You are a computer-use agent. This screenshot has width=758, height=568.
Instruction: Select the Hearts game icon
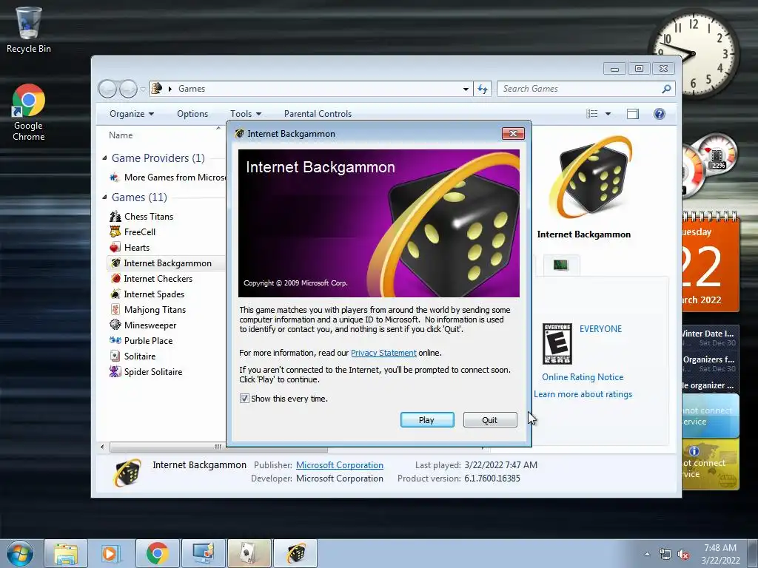(x=115, y=247)
